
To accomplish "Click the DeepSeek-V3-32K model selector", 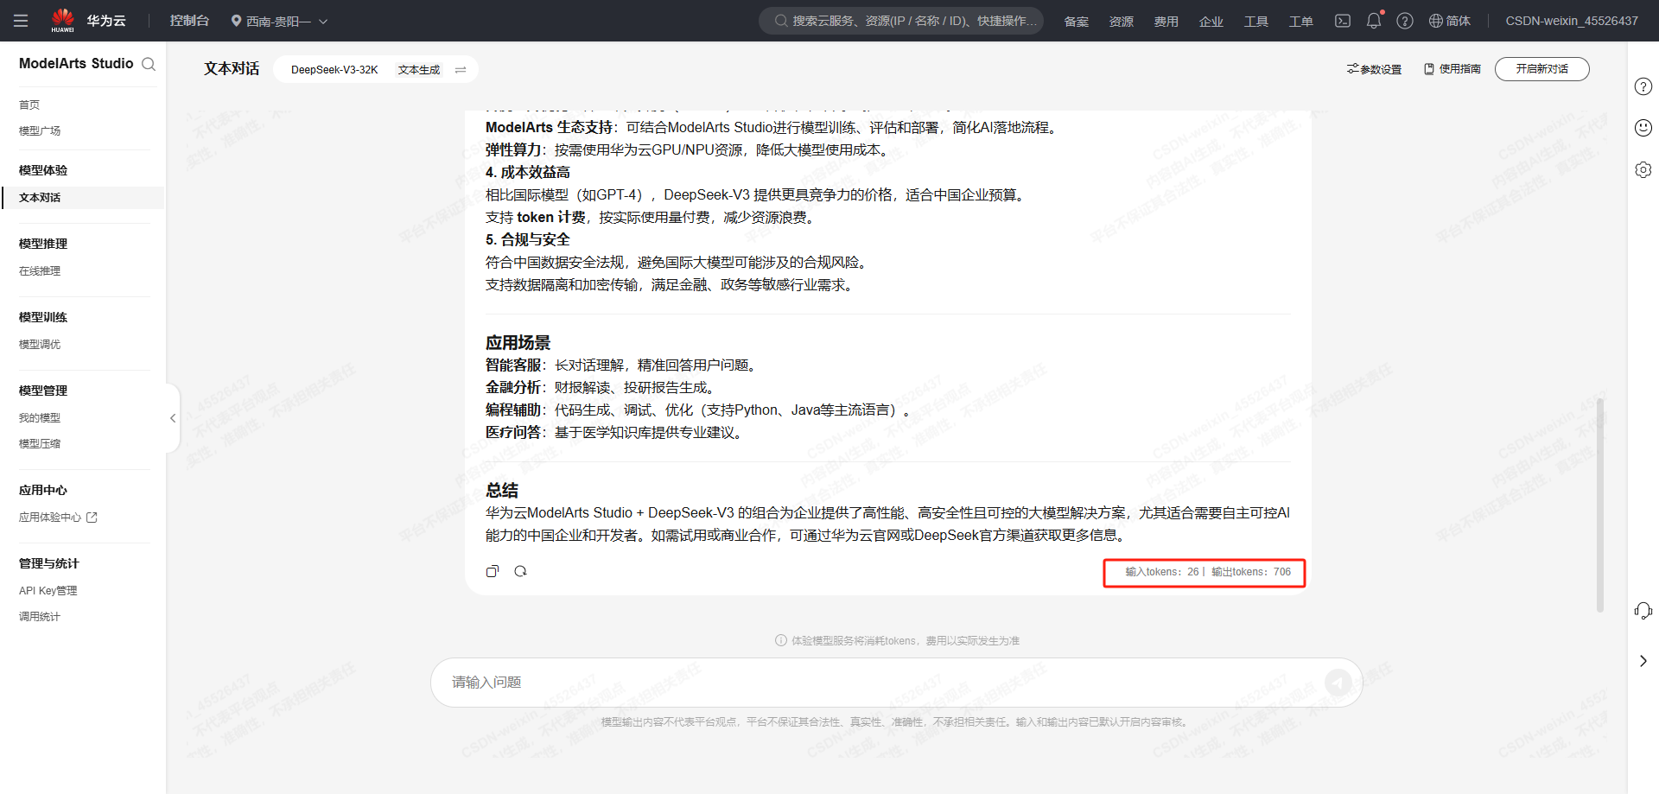I will pos(334,70).
